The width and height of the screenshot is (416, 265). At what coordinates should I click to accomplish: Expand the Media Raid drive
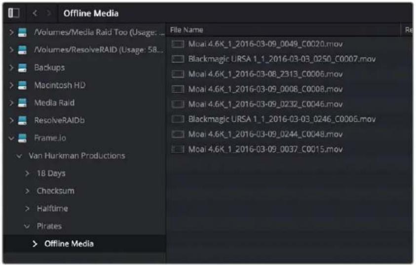click(11, 103)
